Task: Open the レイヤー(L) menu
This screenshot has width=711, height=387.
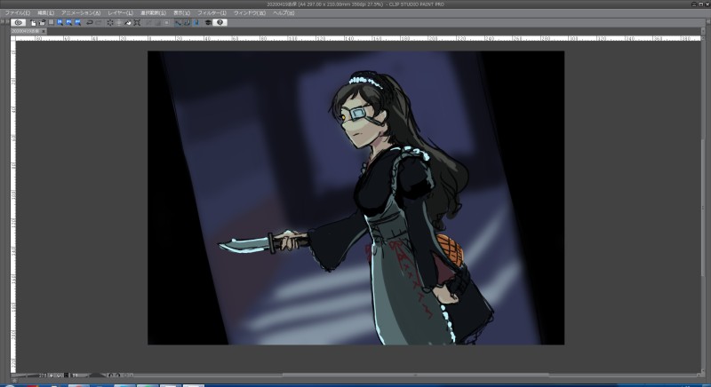Action: click(121, 13)
